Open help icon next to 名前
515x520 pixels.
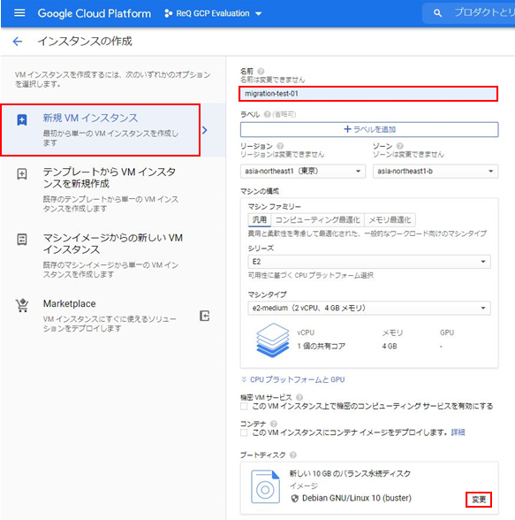point(261,71)
